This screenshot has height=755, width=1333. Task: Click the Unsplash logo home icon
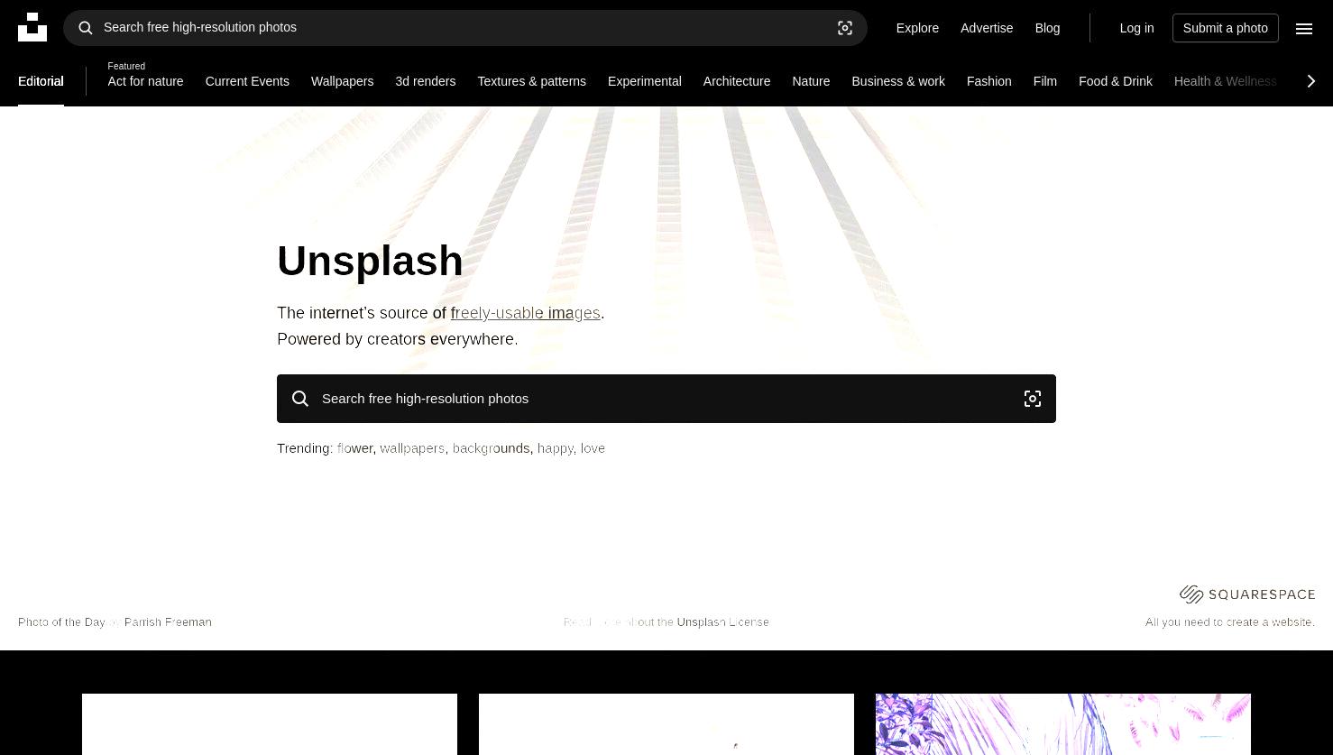coord(32,27)
